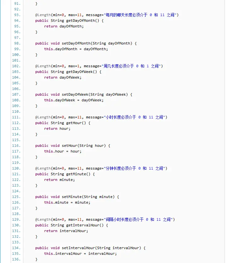Click 'return dayOfMonth;' on line 95

point(64,26)
